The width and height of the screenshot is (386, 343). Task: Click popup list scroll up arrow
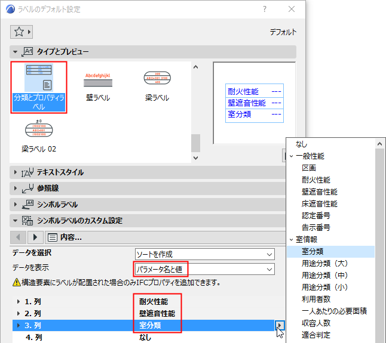tap(379, 144)
